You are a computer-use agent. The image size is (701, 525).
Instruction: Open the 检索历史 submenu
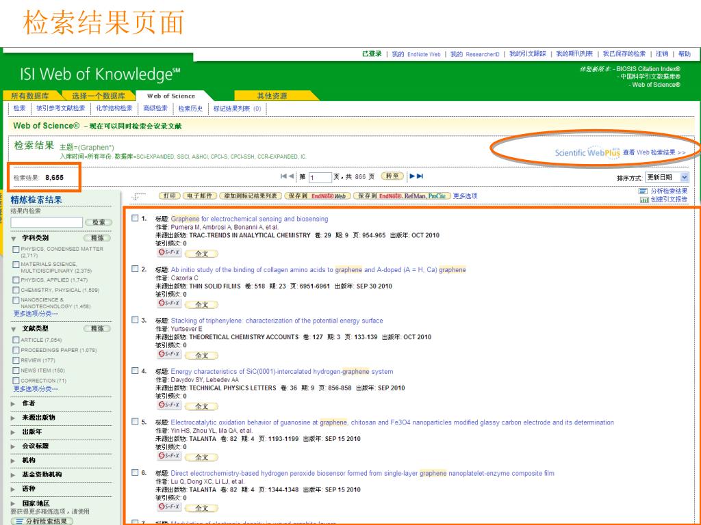[x=190, y=108]
